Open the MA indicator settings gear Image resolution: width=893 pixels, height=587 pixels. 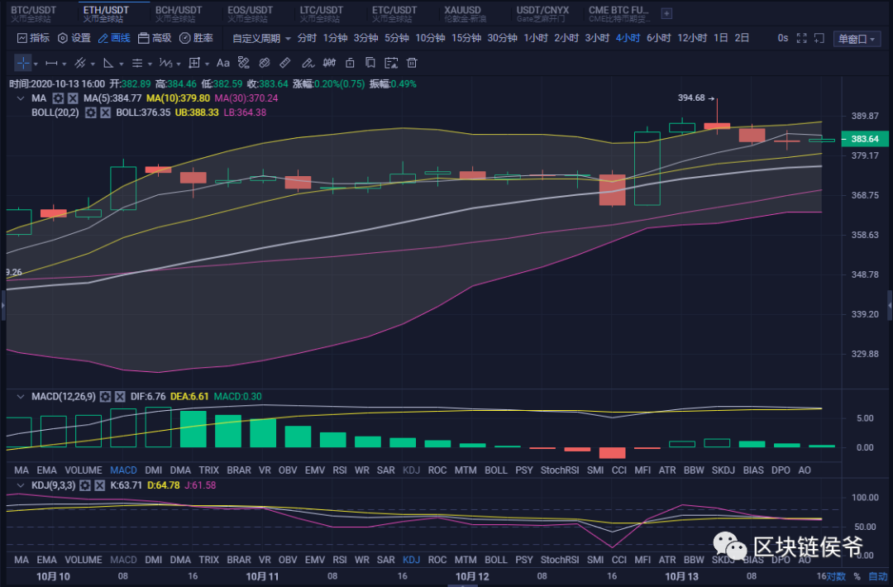(x=56, y=98)
